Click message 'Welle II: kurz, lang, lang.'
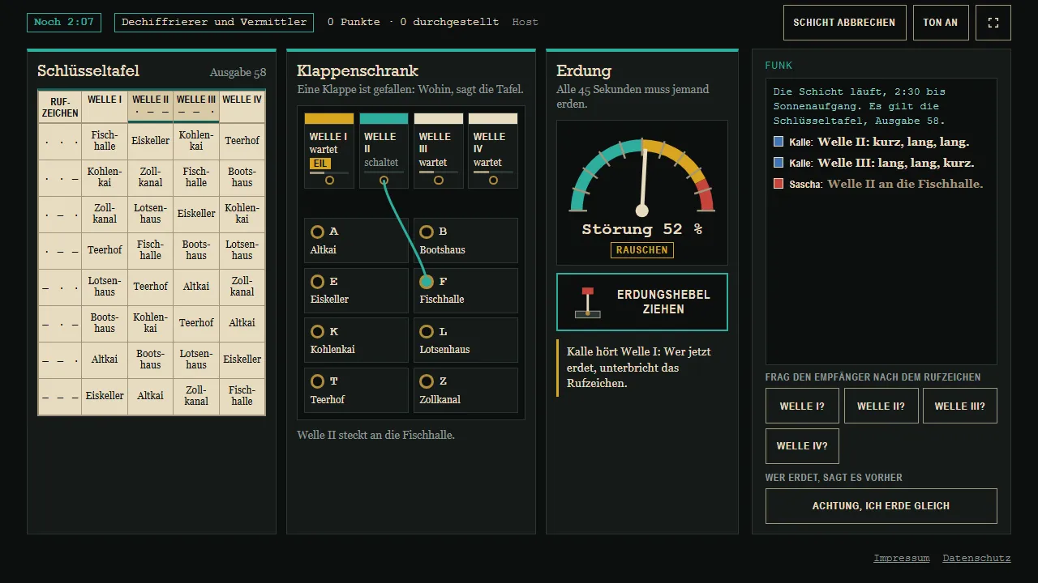The width and height of the screenshot is (1038, 583). click(893, 142)
